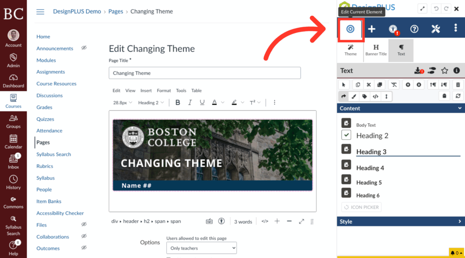Image resolution: width=465 pixels, height=258 pixels.
Task: Open the highlight color dropdown arrow
Action: (242, 102)
